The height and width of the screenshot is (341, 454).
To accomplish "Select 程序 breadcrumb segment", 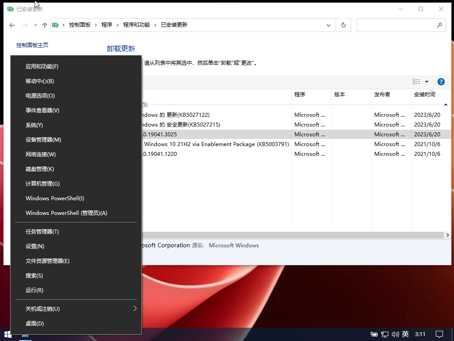I will [x=106, y=25].
